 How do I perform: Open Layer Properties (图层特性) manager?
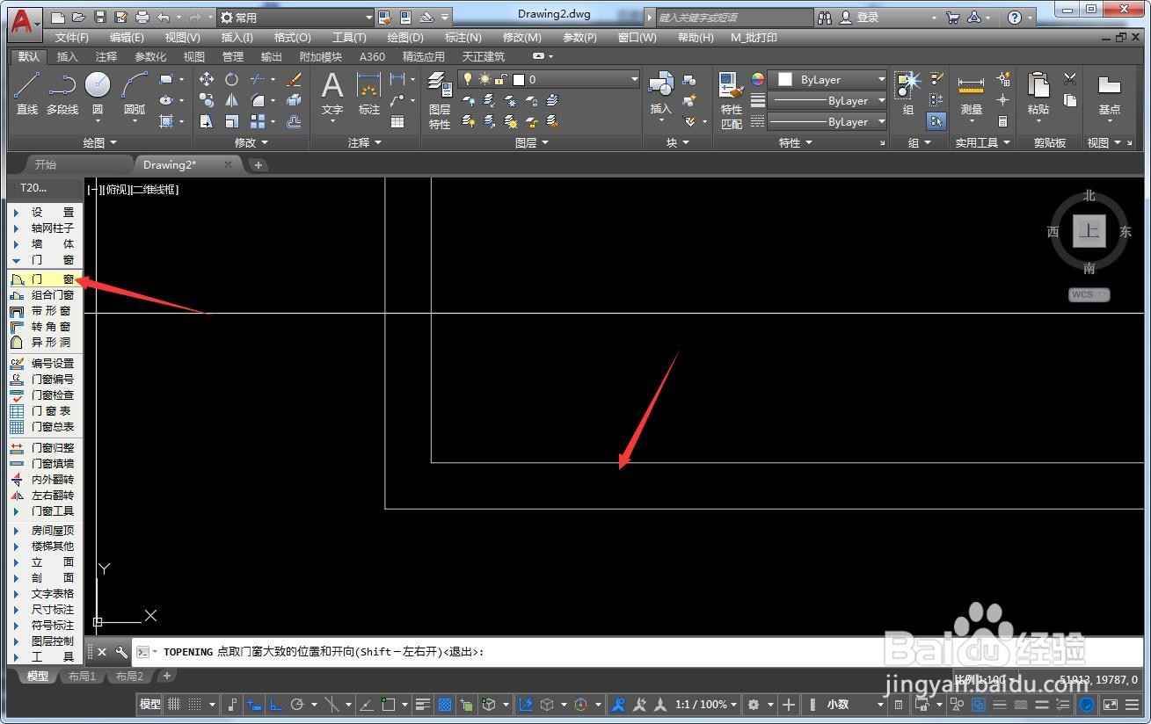click(440, 100)
